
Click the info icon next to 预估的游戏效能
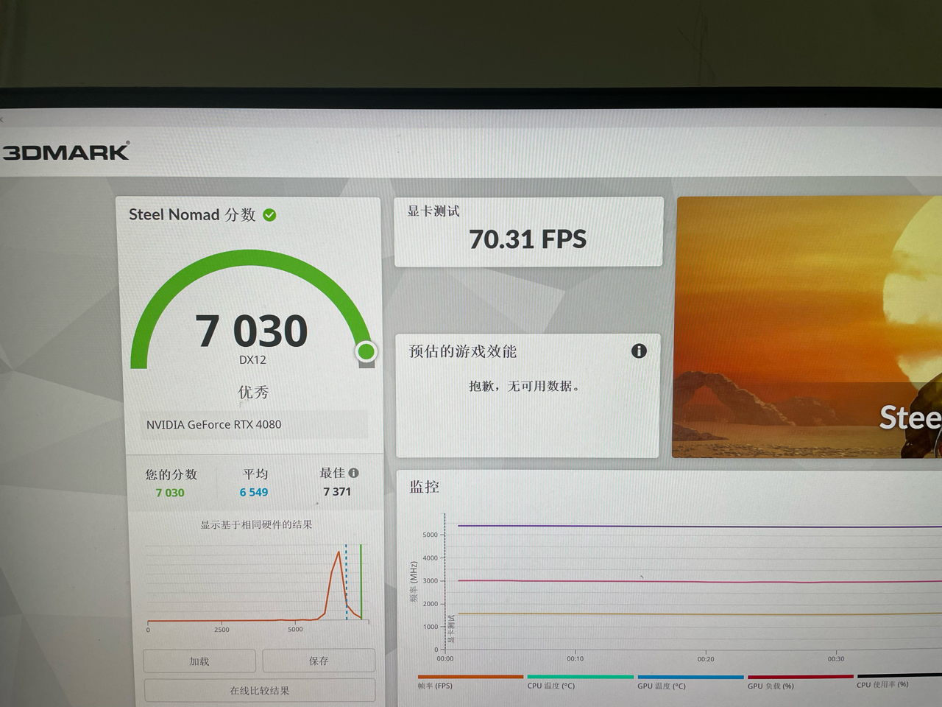tap(639, 351)
